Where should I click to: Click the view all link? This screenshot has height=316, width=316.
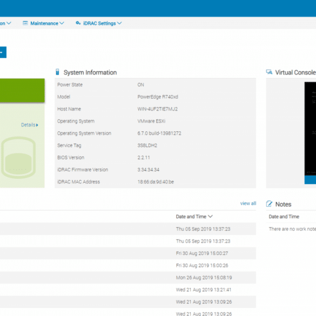[x=248, y=203]
